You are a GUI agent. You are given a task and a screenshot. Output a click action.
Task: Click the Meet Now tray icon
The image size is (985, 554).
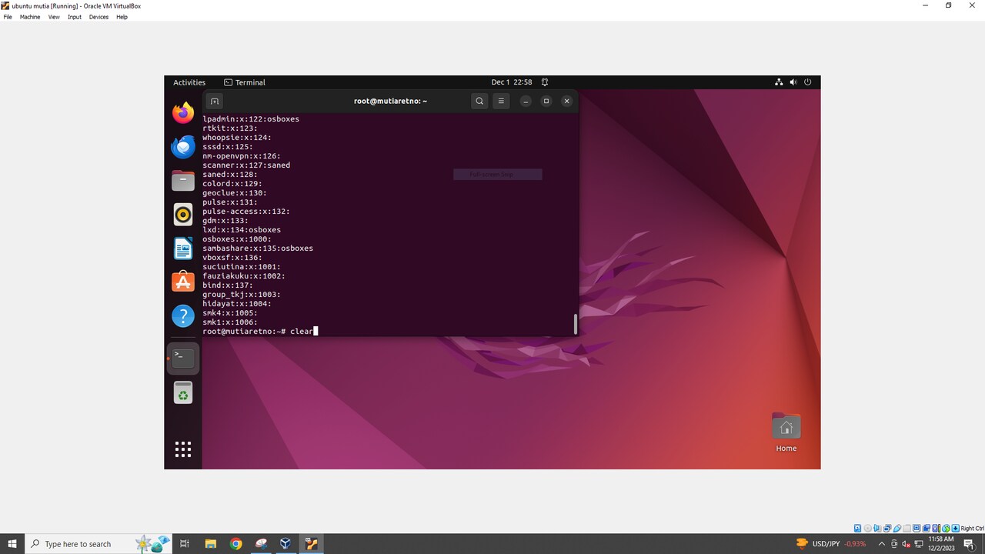pos(894,544)
